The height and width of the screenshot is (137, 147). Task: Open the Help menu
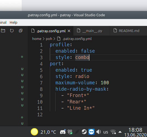click(13, 23)
